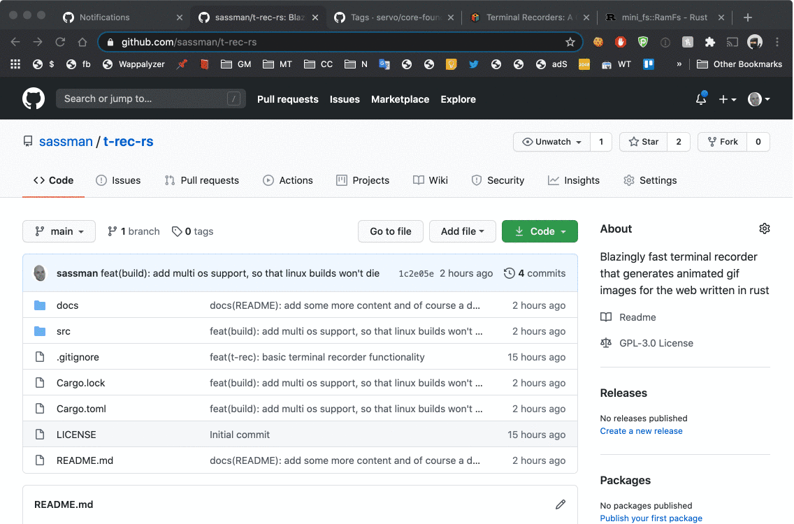Viewport: 794px width, 524px height.
Task: Go to browser home page icon
Action: pyautogui.click(x=82, y=42)
